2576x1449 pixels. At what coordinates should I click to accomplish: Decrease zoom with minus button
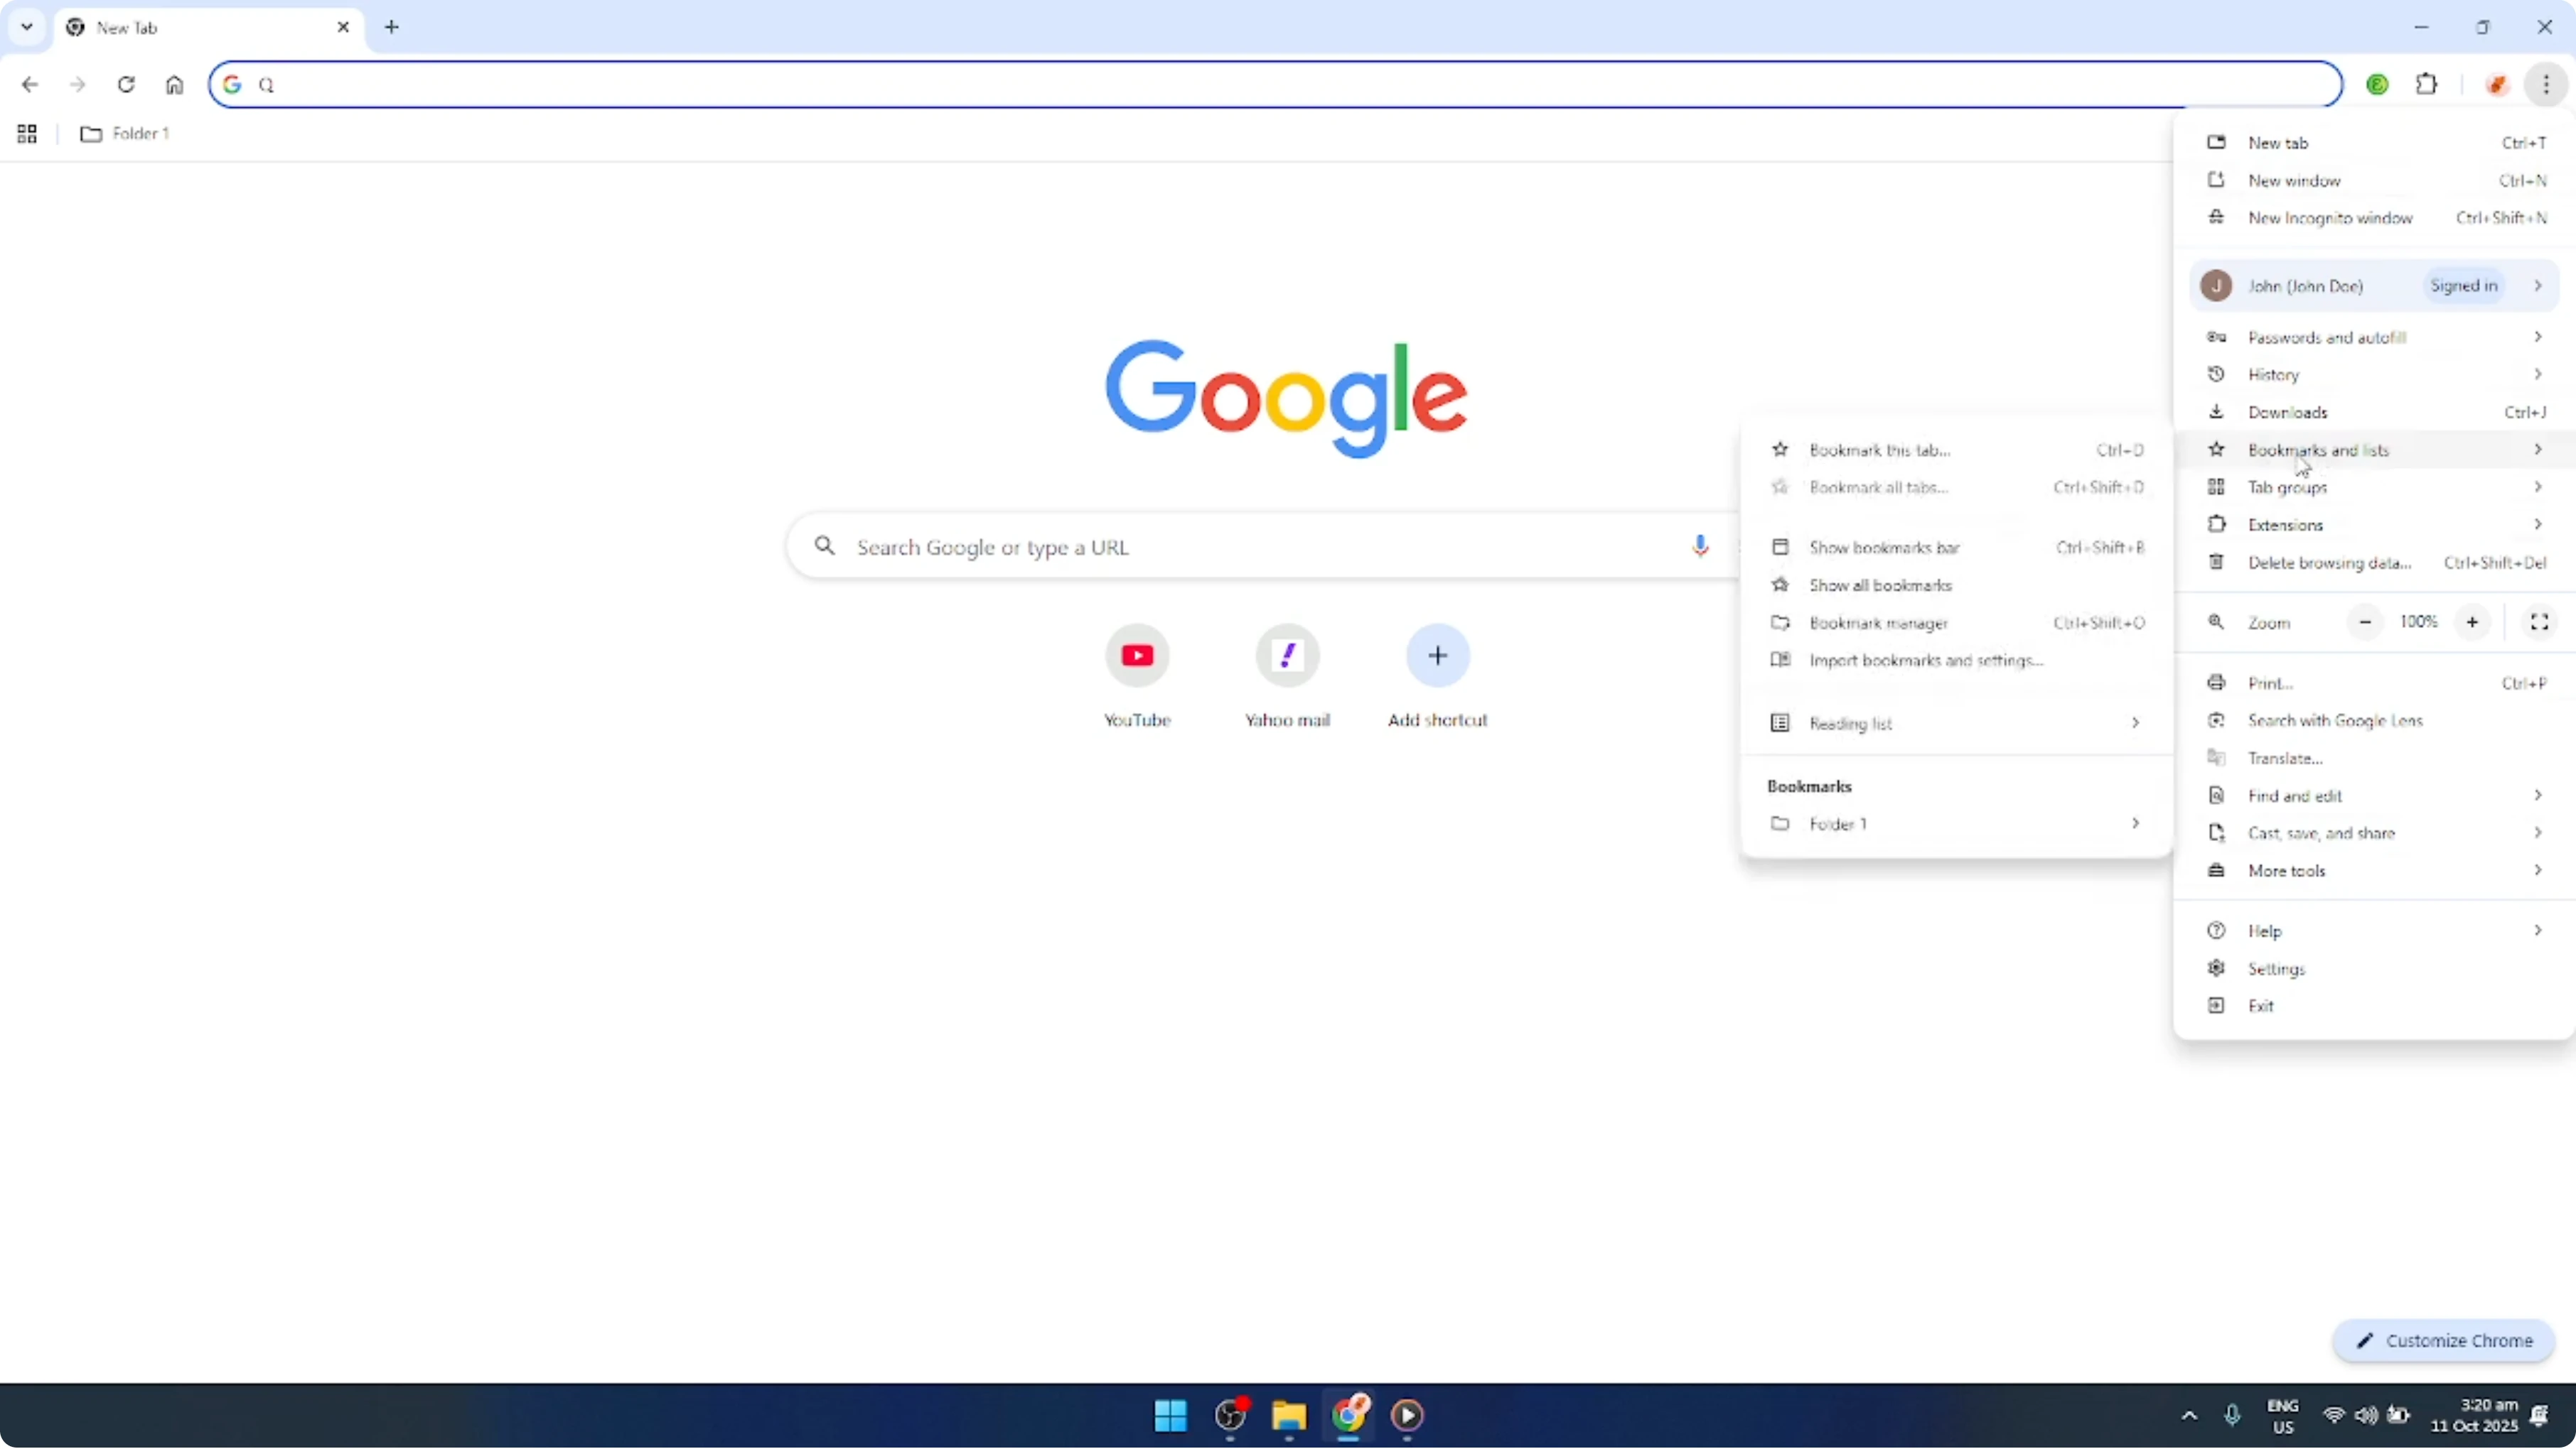point(2365,622)
